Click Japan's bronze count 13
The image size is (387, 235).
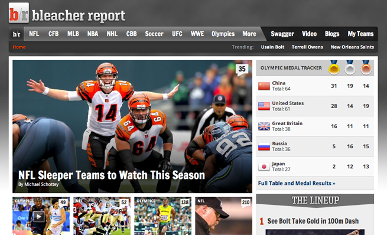tap(366, 167)
